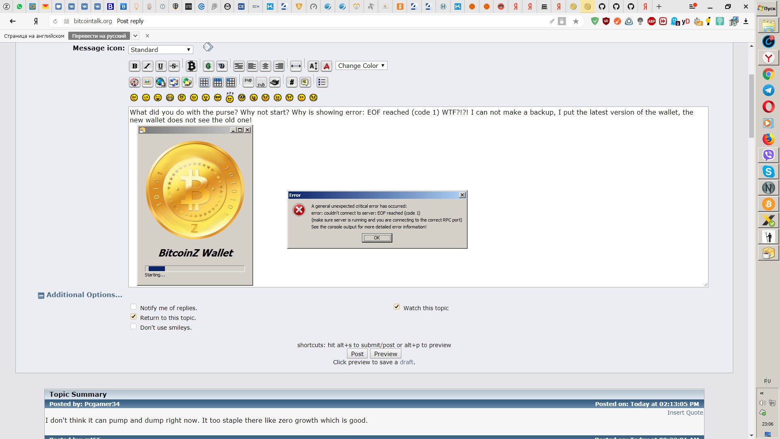This screenshot has width=780, height=439.
Task: Insert the confused question marks smiley
Action: pos(230,97)
